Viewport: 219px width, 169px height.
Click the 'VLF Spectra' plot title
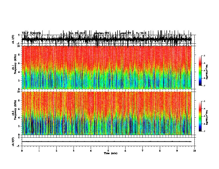coord(31,33)
